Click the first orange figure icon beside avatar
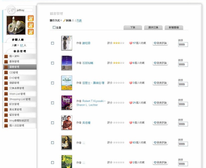The width and height of the screenshot is (206, 168). (31, 18)
